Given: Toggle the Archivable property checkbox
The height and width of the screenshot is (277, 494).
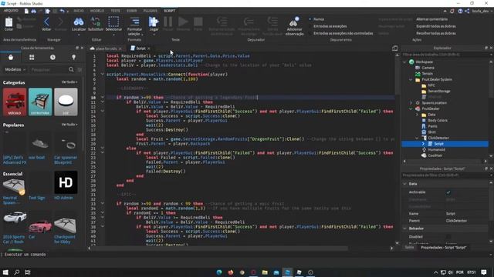Looking at the screenshot, I should tap(448, 192).
